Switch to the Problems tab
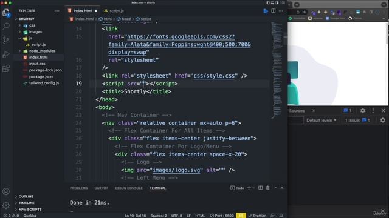The image size is (389, 218). [x=78, y=188]
